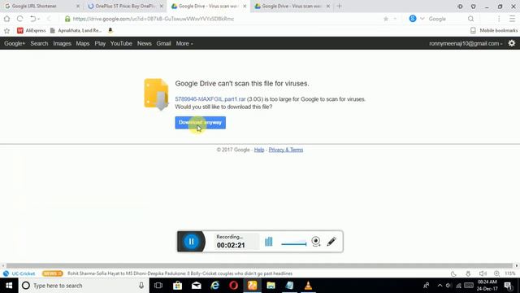Open News in the Google bar
Viewport: 520px width, 293px height.
coord(145,43)
